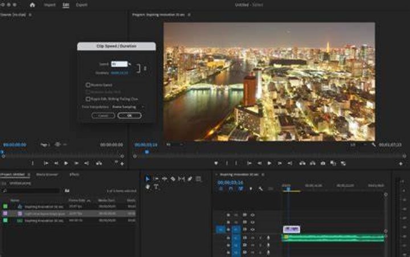Screen dimensions: 410x257
Task: Click the Project panel search field
Action: coord(32,191)
